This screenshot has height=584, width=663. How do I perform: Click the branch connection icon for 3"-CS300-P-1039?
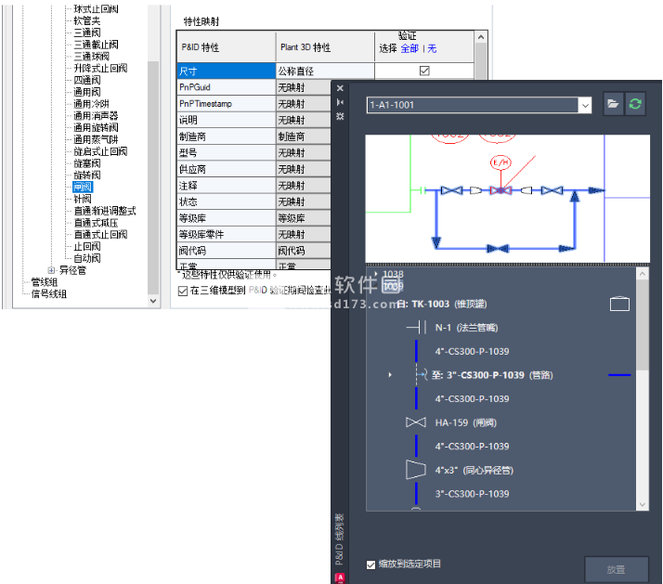tap(422, 375)
